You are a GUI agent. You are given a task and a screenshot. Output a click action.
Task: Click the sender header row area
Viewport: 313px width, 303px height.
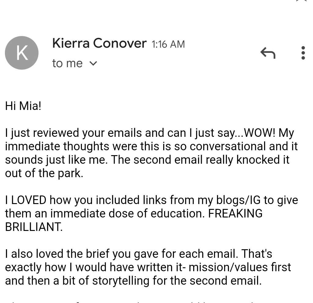pyautogui.click(x=122, y=53)
